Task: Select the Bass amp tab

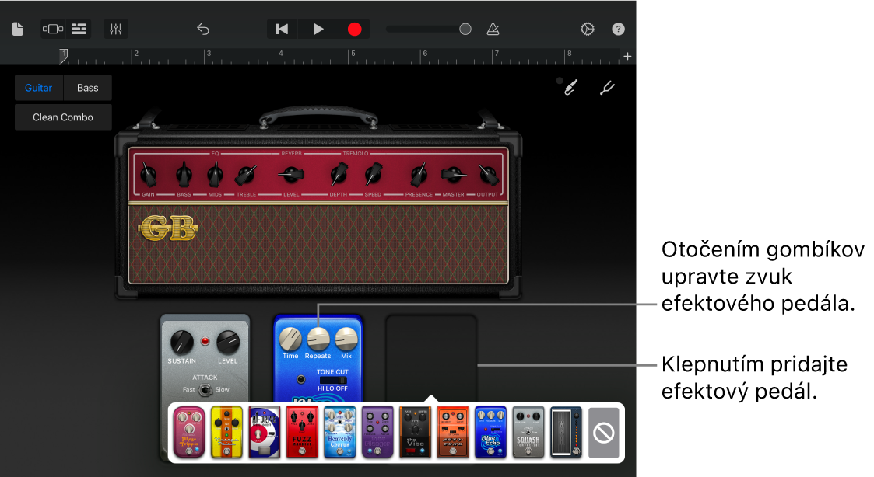Action: coord(87,88)
